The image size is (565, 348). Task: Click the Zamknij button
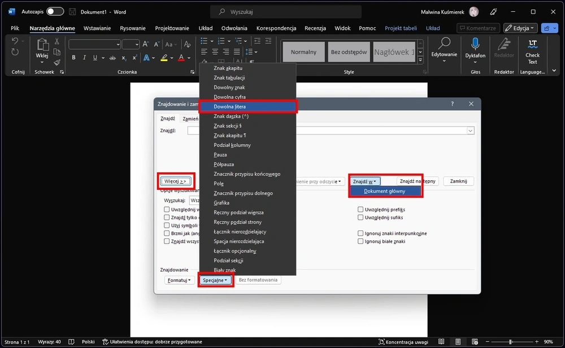458,181
